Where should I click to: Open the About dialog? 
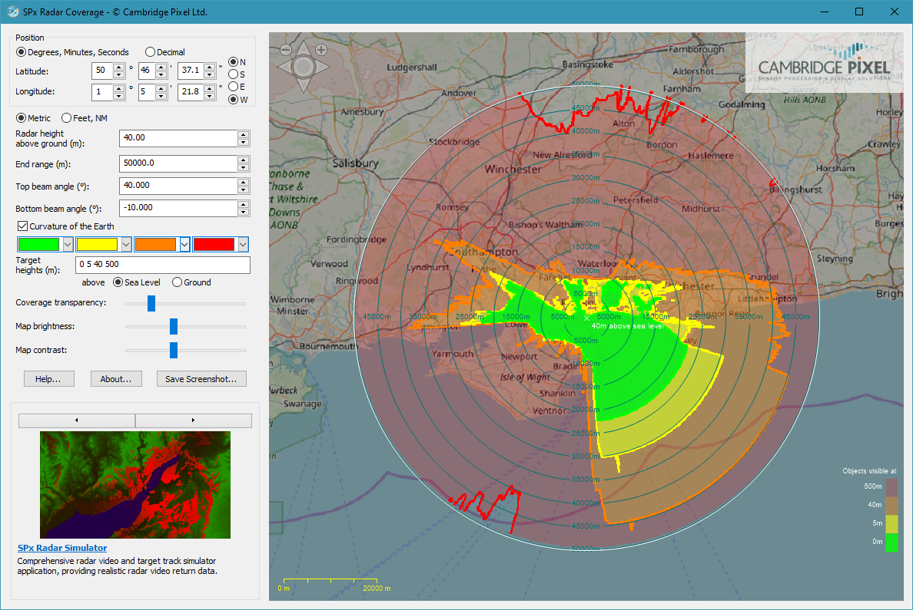(116, 378)
